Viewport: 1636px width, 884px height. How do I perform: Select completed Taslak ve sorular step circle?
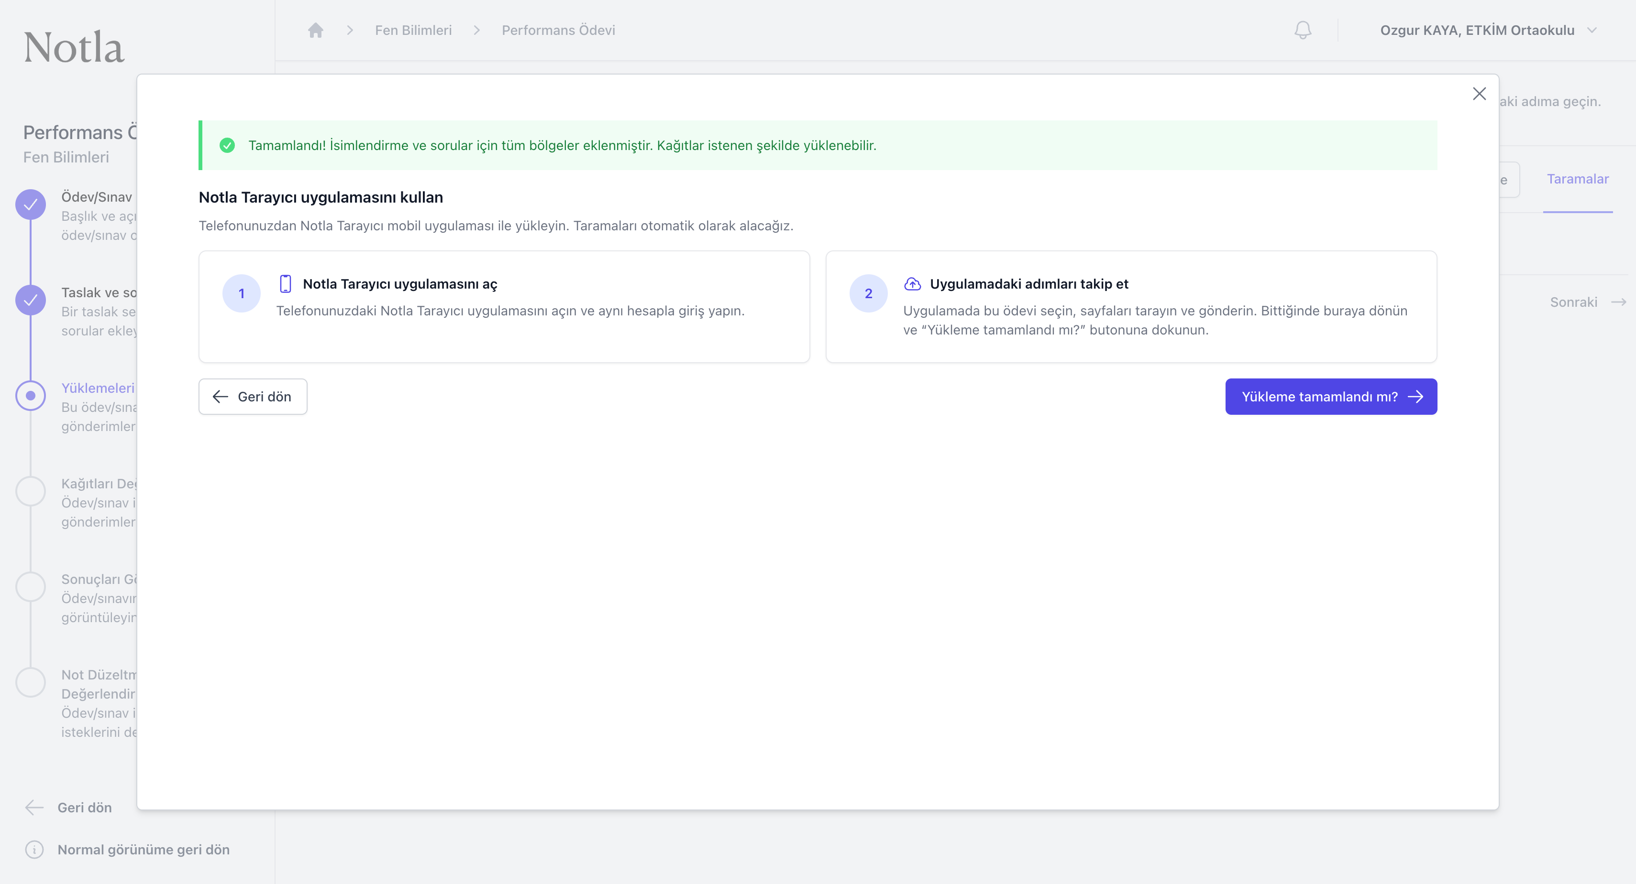[x=31, y=300]
